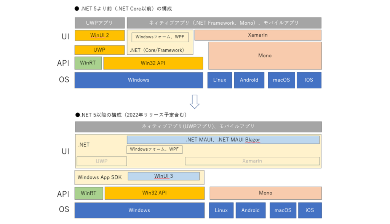Click 'Win32 API' box in .NET 5以降 diagram
This screenshot has width=390, height=224.
click(155, 193)
